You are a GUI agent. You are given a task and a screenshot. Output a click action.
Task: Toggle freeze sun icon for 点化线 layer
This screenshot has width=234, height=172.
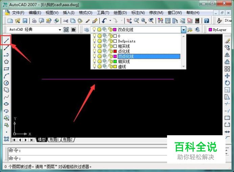[x=99, y=51]
